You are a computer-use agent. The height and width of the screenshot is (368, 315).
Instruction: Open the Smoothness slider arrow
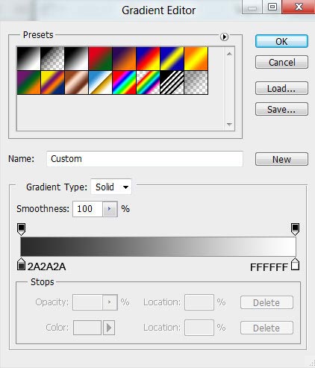tap(110, 209)
